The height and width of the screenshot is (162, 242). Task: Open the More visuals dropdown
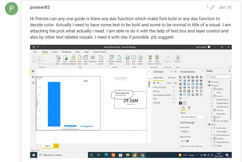pyautogui.click(x=140, y=60)
